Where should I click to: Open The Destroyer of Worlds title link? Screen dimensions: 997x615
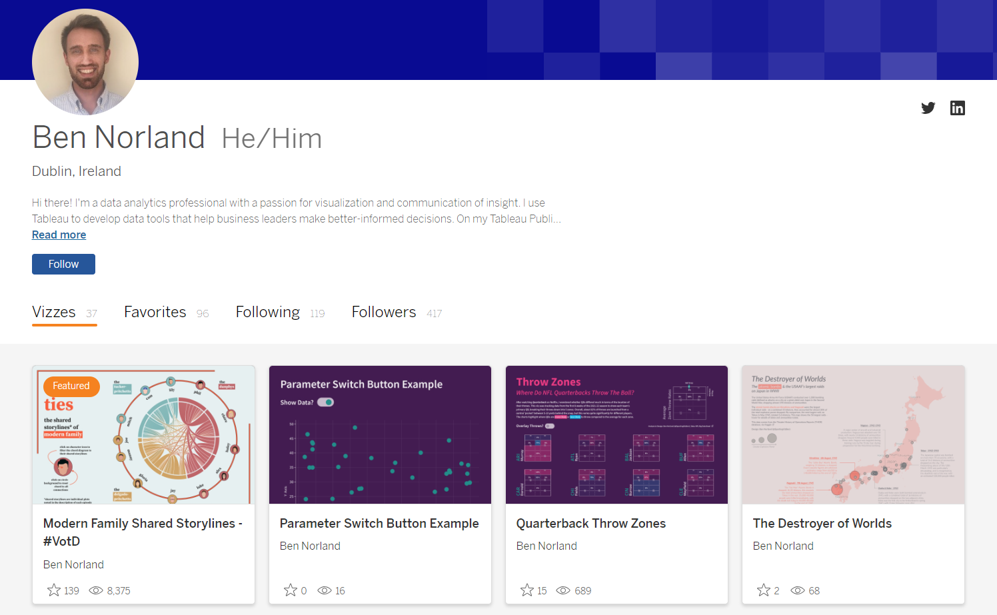click(822, 524)
